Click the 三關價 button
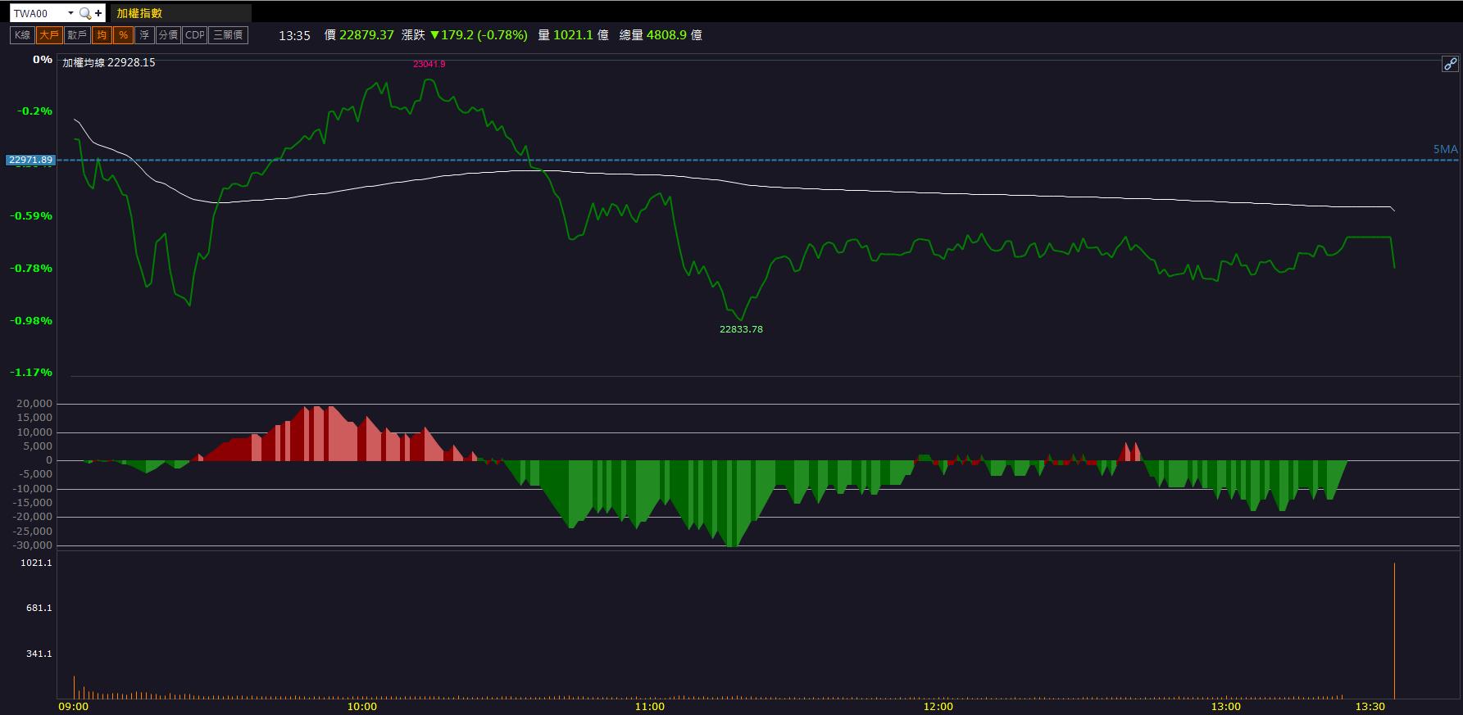 pos(228,35)
